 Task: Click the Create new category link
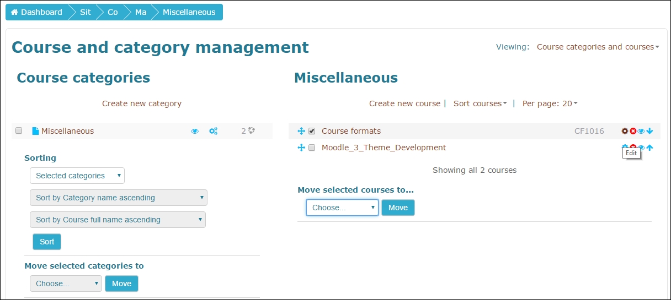pyautogui.click(x=142, y=103)
